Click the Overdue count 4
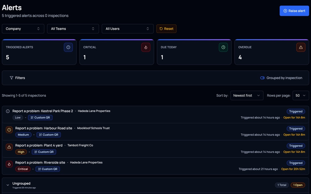This screenshot has height=194, width=311. point(240,57)
